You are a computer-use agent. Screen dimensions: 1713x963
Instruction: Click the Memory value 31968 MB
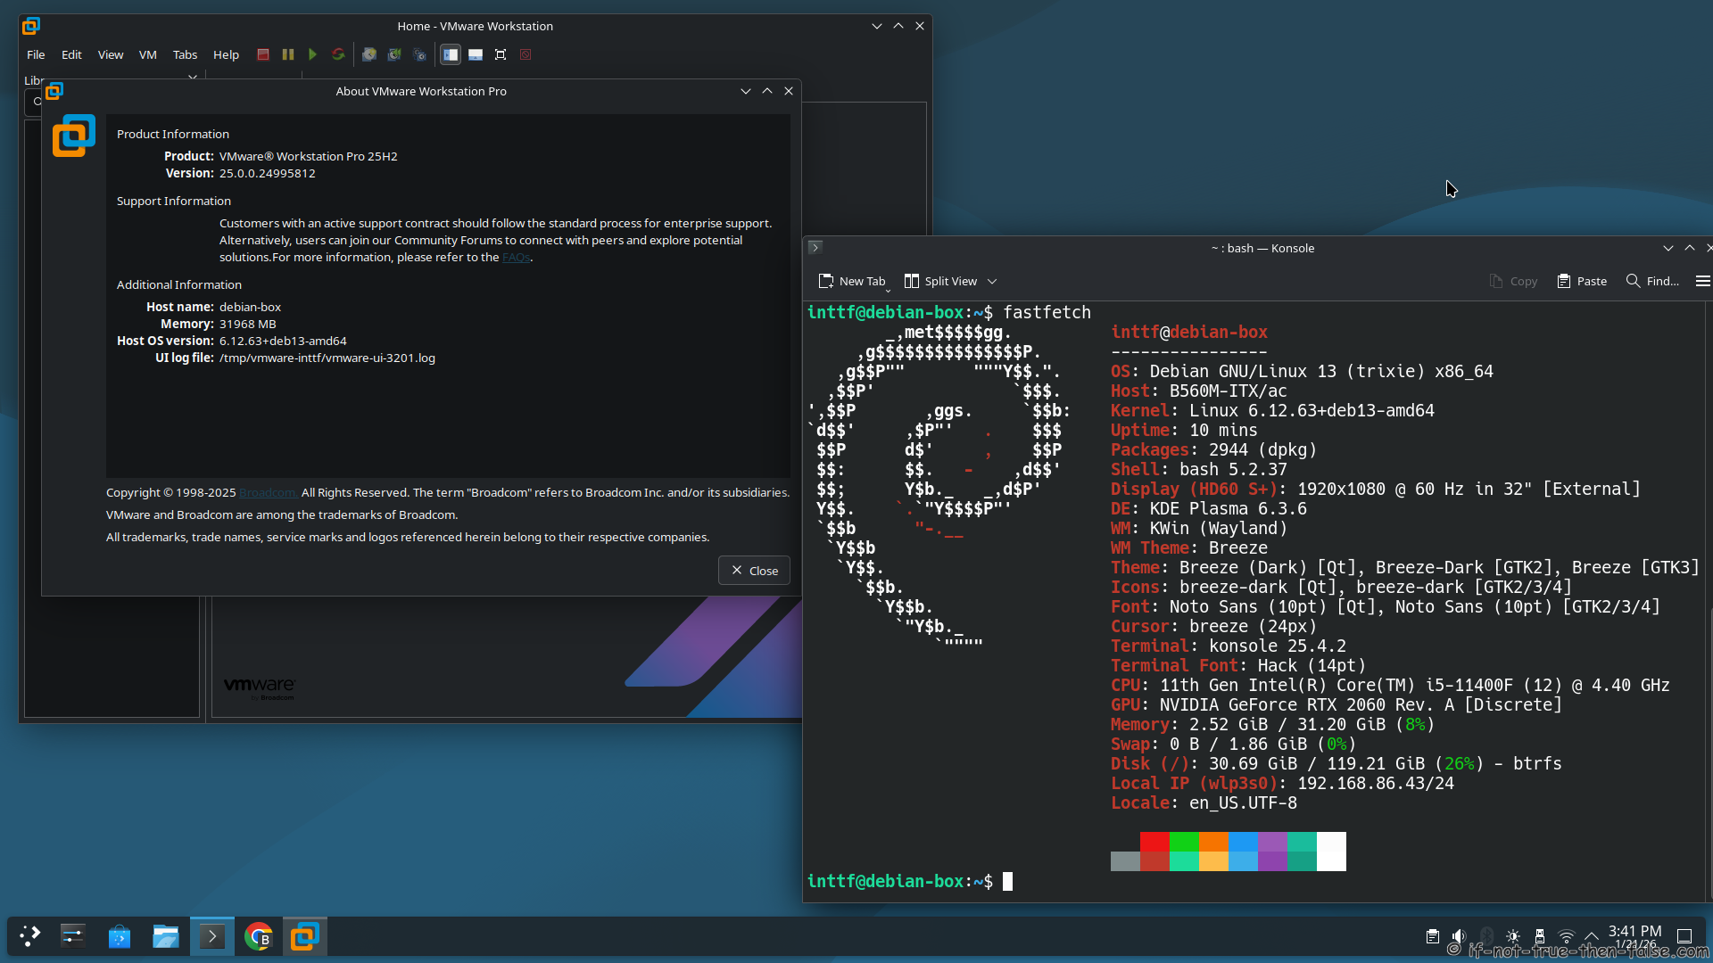click(x=248, y=324)
